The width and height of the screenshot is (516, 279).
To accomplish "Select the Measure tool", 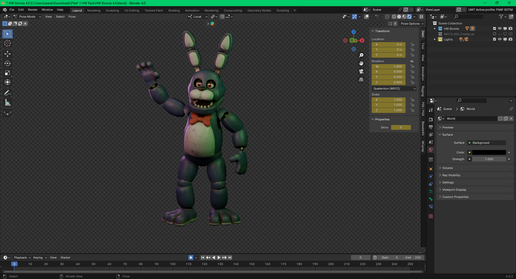I will [7, 103].
